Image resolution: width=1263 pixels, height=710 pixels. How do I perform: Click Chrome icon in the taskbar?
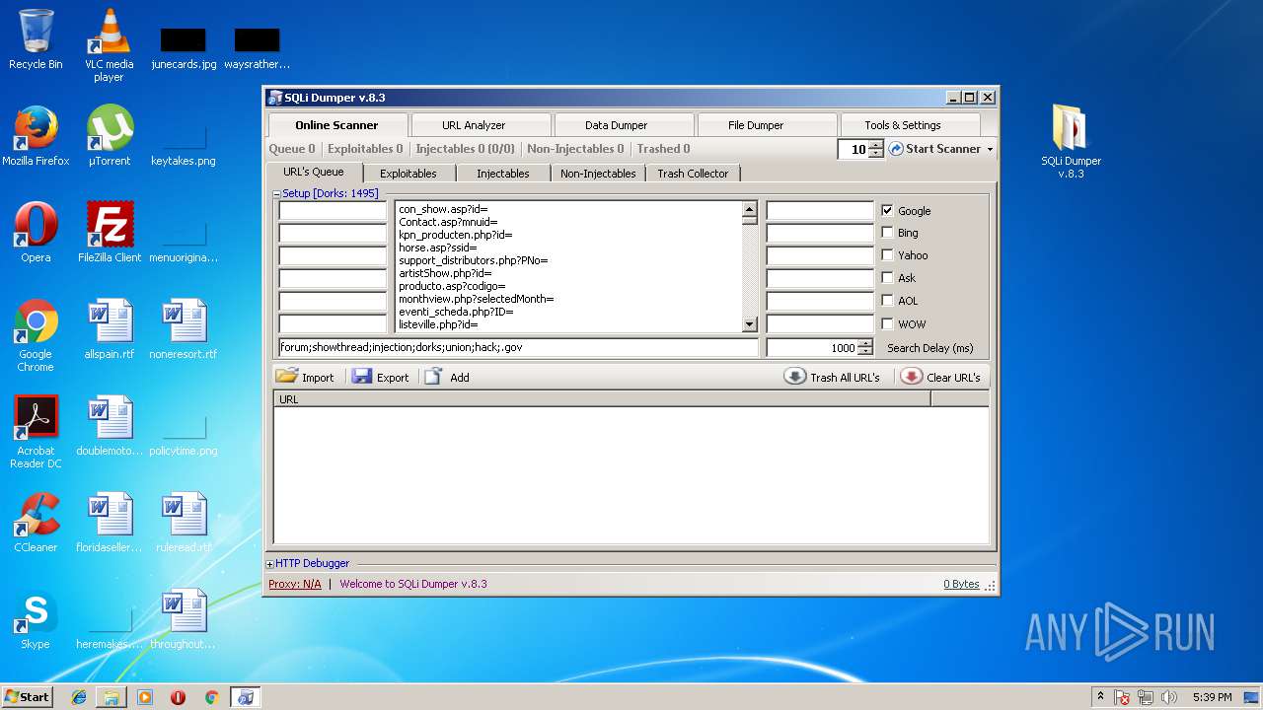click(x=211, y=697)
